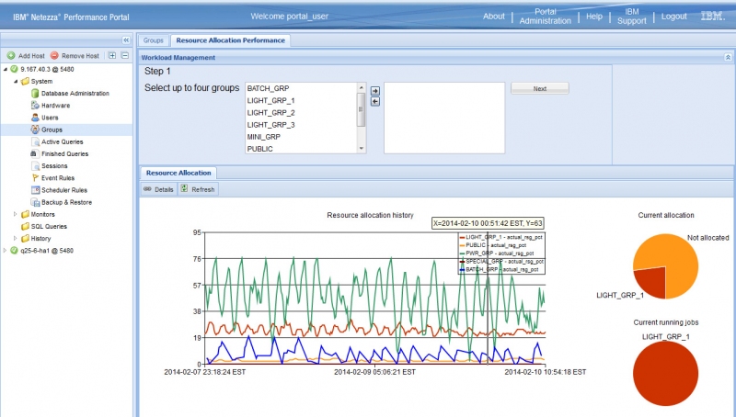
Task: Click green status icon of q25-6-ha1 host
Action: point(14,250)
